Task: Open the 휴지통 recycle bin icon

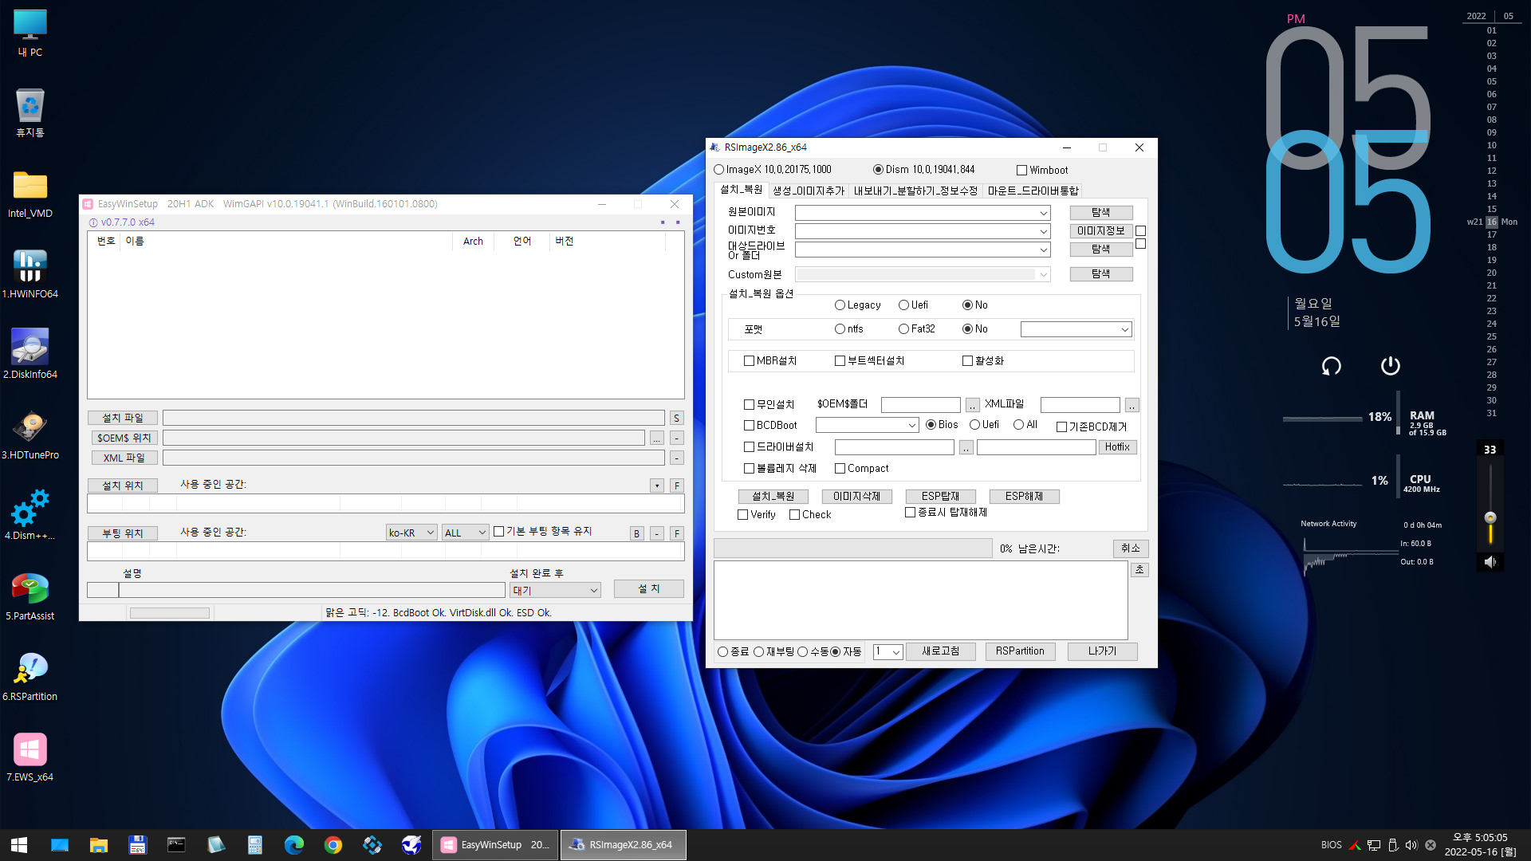Action: (x=30, y=113)
